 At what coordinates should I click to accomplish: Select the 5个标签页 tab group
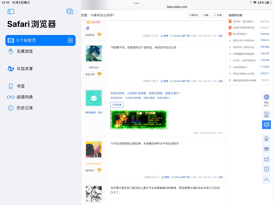coord(40,40)
